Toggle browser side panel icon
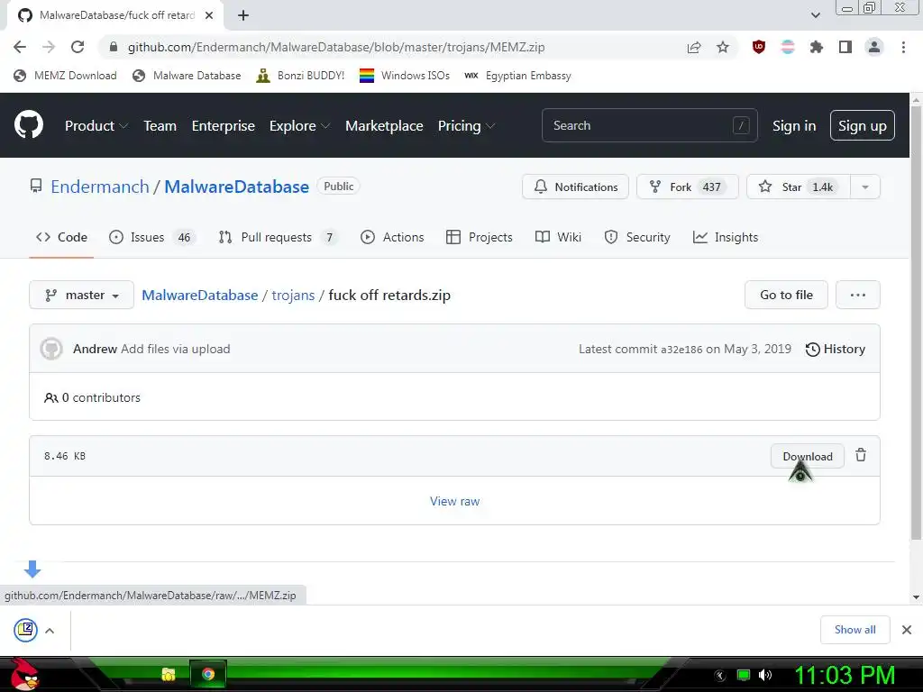 click(x=845, y=47)
